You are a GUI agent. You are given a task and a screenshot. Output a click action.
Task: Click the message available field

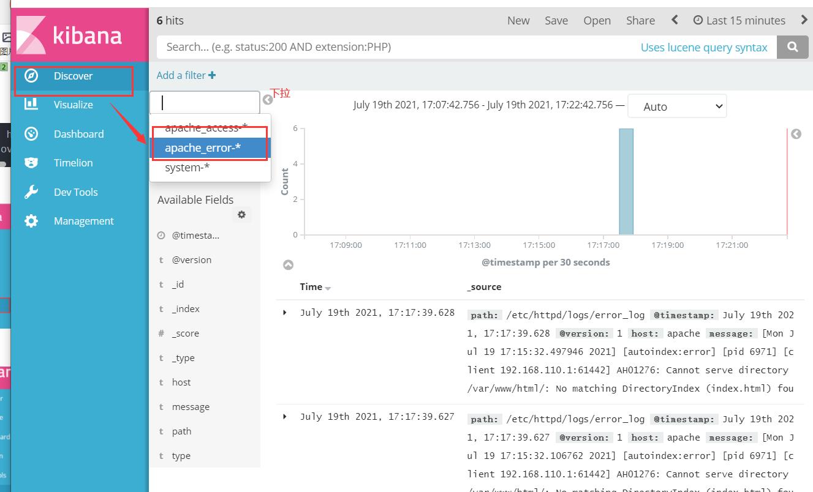click(x=191, y=407)
